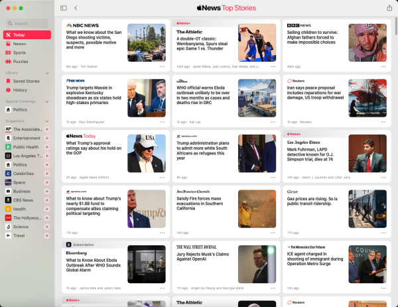The height and width of the screenshot is (307, 398).
Task: Click the Sandy Fire firefighter thumbnail
Action: point(257,209)
